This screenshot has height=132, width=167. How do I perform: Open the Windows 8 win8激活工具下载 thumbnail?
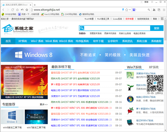tap(12, 117)
